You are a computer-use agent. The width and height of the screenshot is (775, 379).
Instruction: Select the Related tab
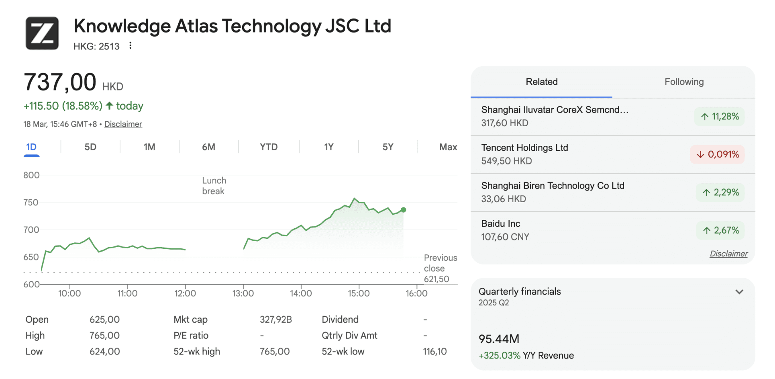[x=541, y=82]
